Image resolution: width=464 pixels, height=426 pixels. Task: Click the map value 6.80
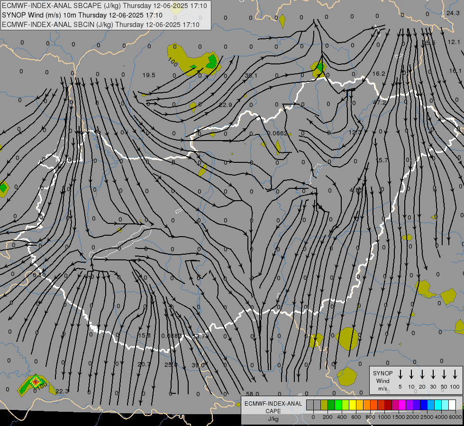coord(39,275)
